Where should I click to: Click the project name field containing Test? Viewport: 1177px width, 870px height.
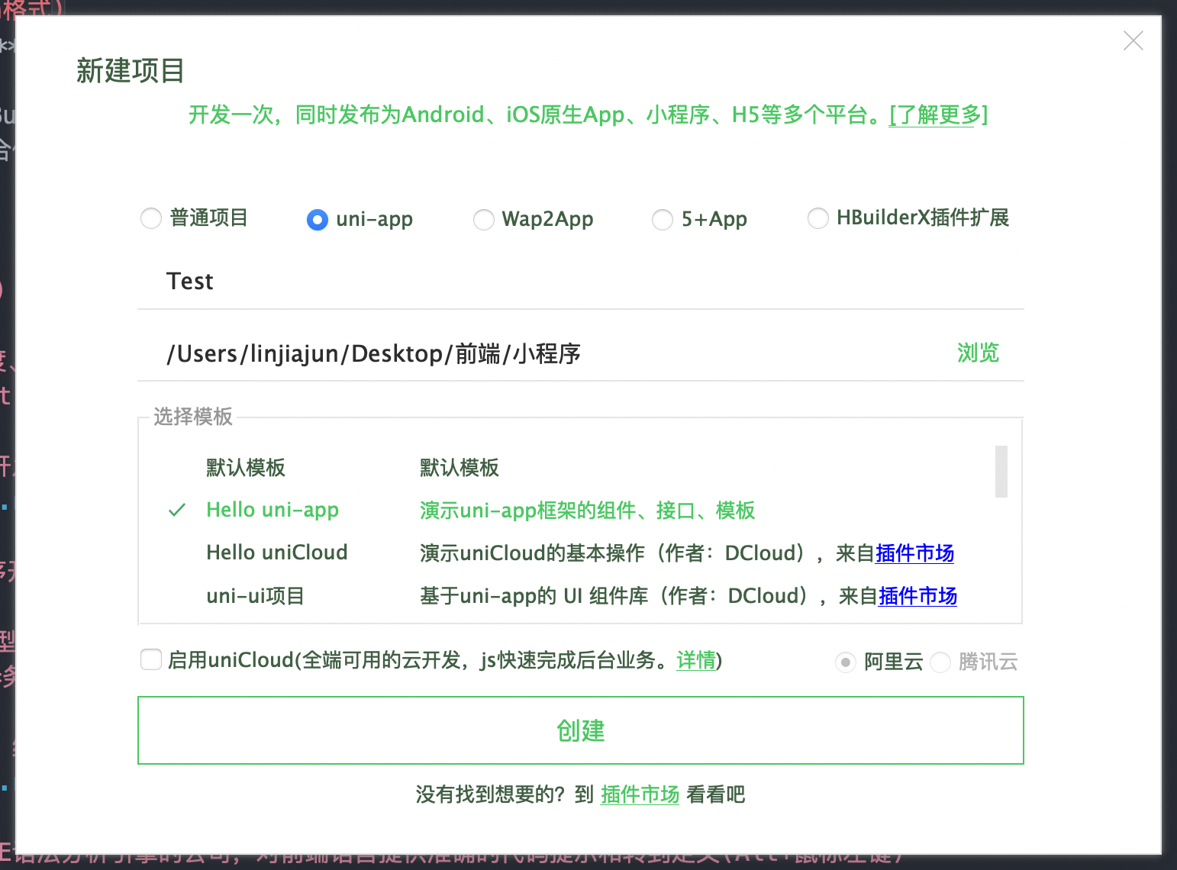click(x=580, y=281)
